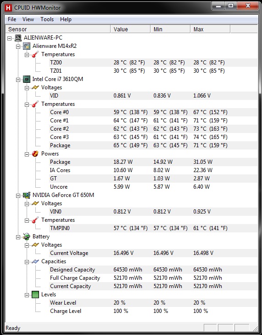Image resolution: width=262 pixels, height=335 pixels.
Task: Open the File menu
Action: 12,19
